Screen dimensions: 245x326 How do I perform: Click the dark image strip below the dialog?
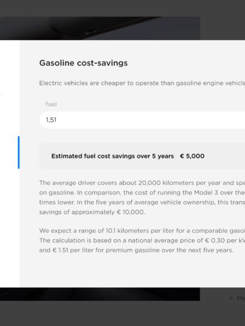point(100,294)
